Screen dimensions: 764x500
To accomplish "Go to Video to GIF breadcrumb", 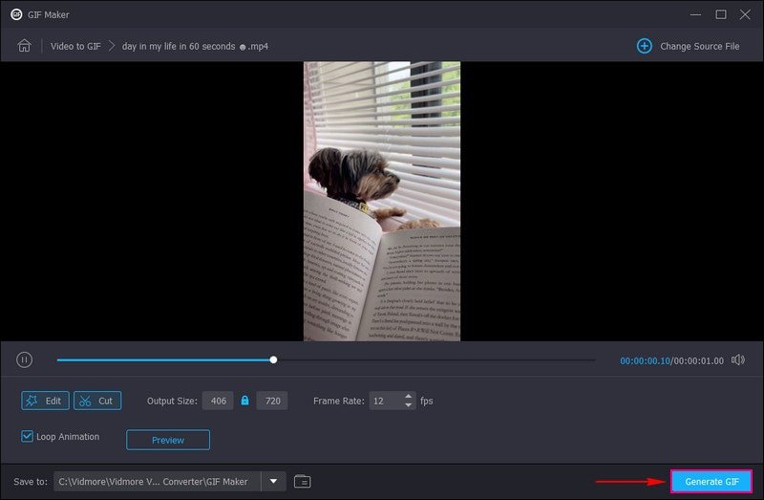I will 75,46.
